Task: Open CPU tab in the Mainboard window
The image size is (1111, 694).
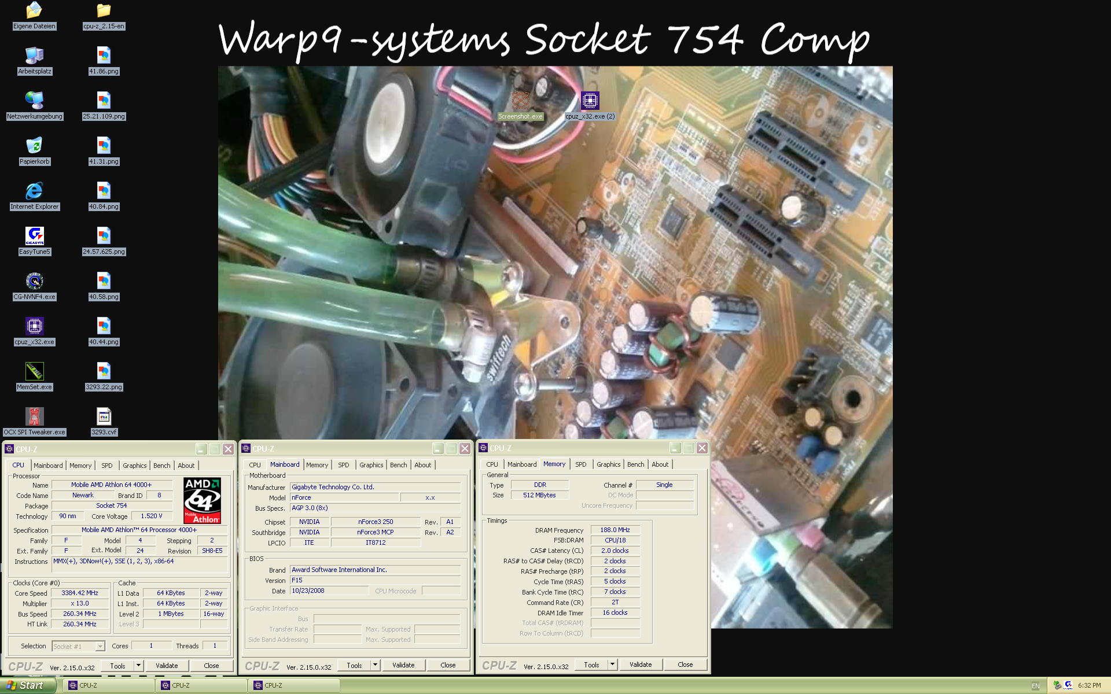Action: (x=255, y=465)
